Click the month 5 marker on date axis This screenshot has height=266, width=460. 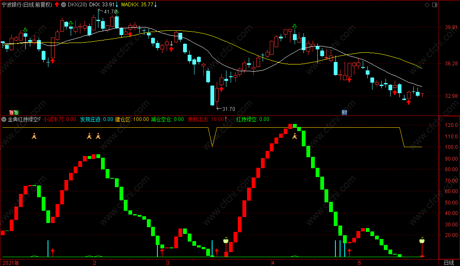359,263
